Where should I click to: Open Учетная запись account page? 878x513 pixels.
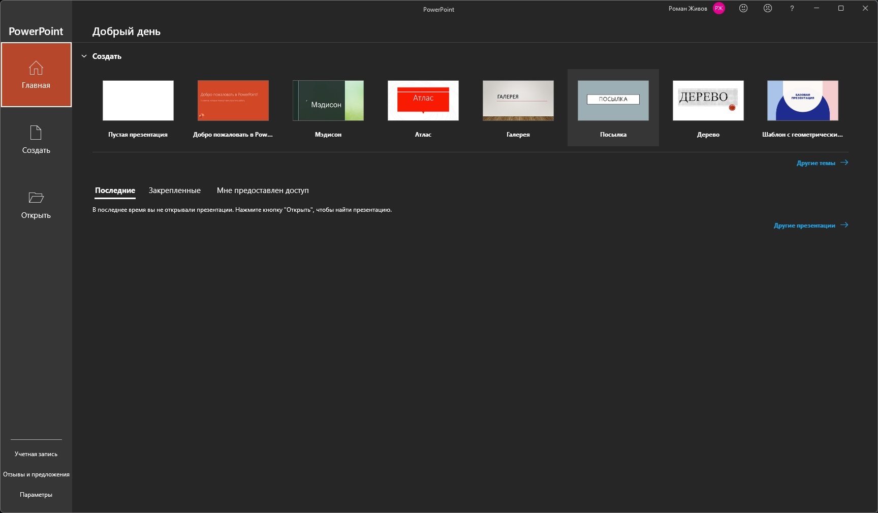[x=36, y=454]
